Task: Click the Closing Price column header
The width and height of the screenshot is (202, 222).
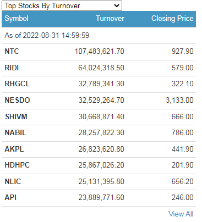Action: pyautogui.click(x=172, y=19)
